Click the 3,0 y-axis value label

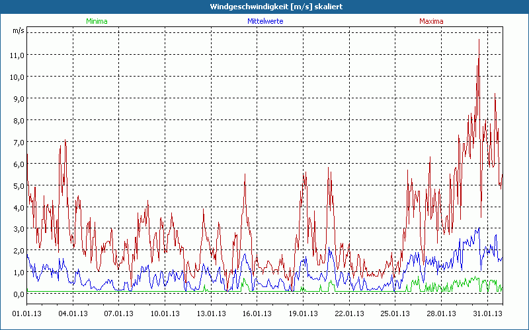click(x=18, y=229)
